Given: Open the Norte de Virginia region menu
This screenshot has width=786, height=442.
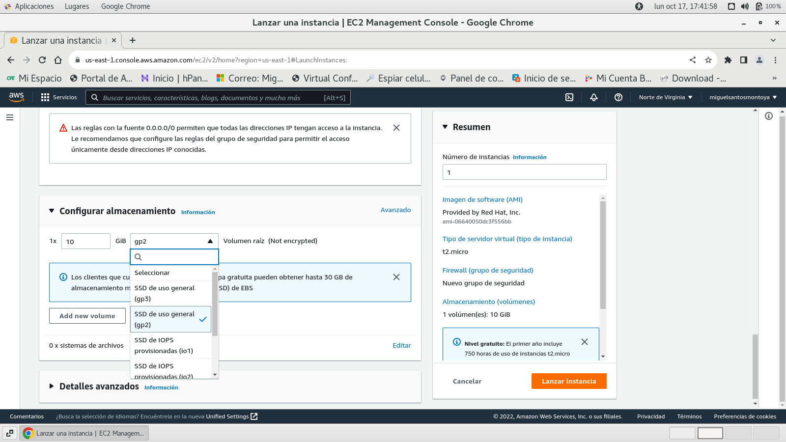Looking at the screenshot, I should click(665, 97).
